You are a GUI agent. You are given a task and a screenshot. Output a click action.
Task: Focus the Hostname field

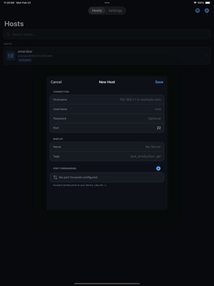107,100
